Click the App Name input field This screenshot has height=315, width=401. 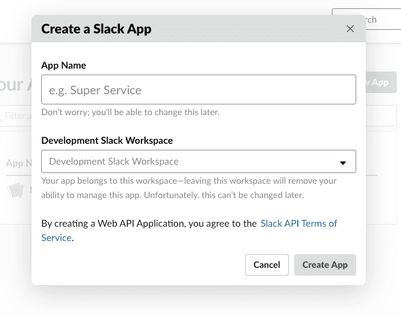click(x=199, y=89)
